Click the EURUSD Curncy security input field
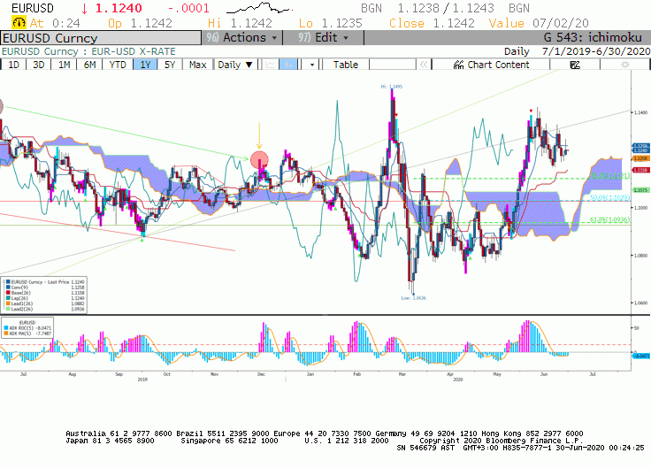 click(101, 38)
